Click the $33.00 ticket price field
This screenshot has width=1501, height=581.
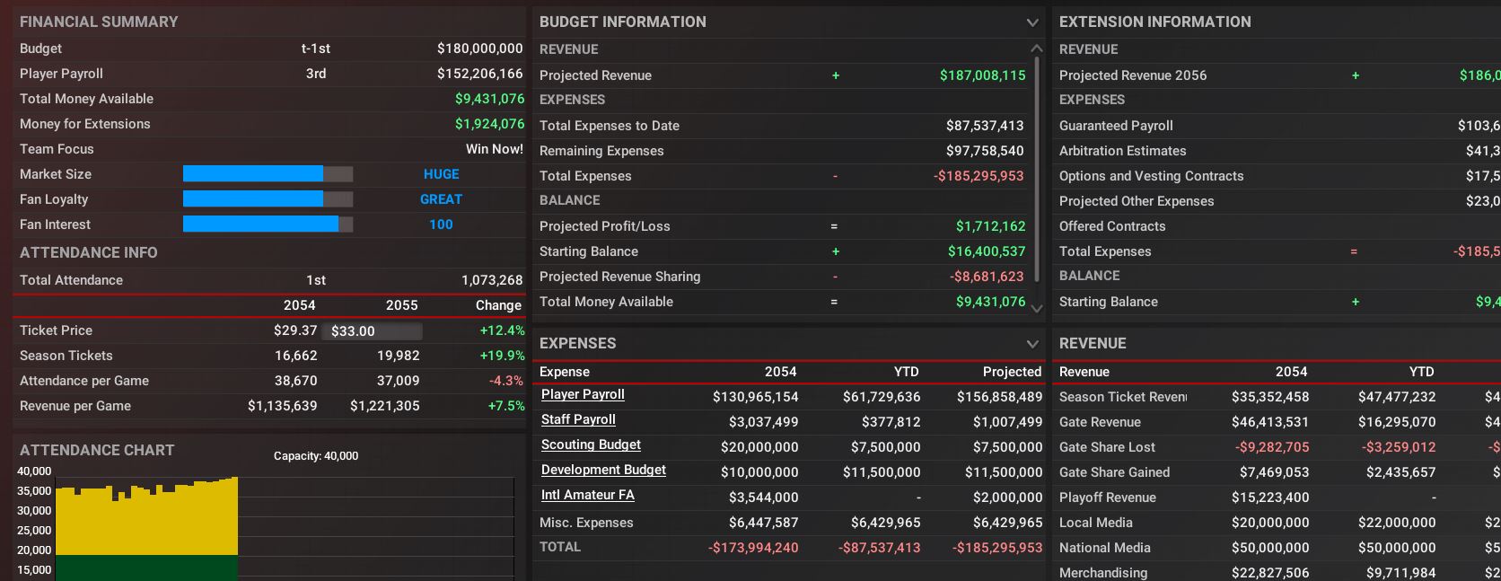pyautogui.click(x=372, y=331)
